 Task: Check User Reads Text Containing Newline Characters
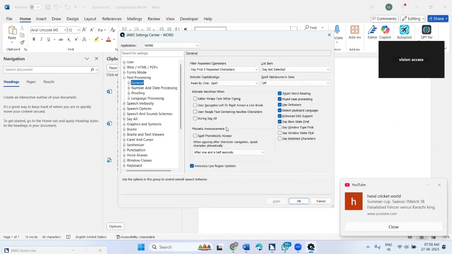coord(195,112)
